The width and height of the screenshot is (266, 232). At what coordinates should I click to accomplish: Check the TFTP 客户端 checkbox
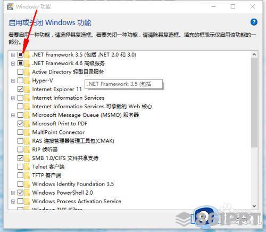pyautogui.click(x=20, y=175)
